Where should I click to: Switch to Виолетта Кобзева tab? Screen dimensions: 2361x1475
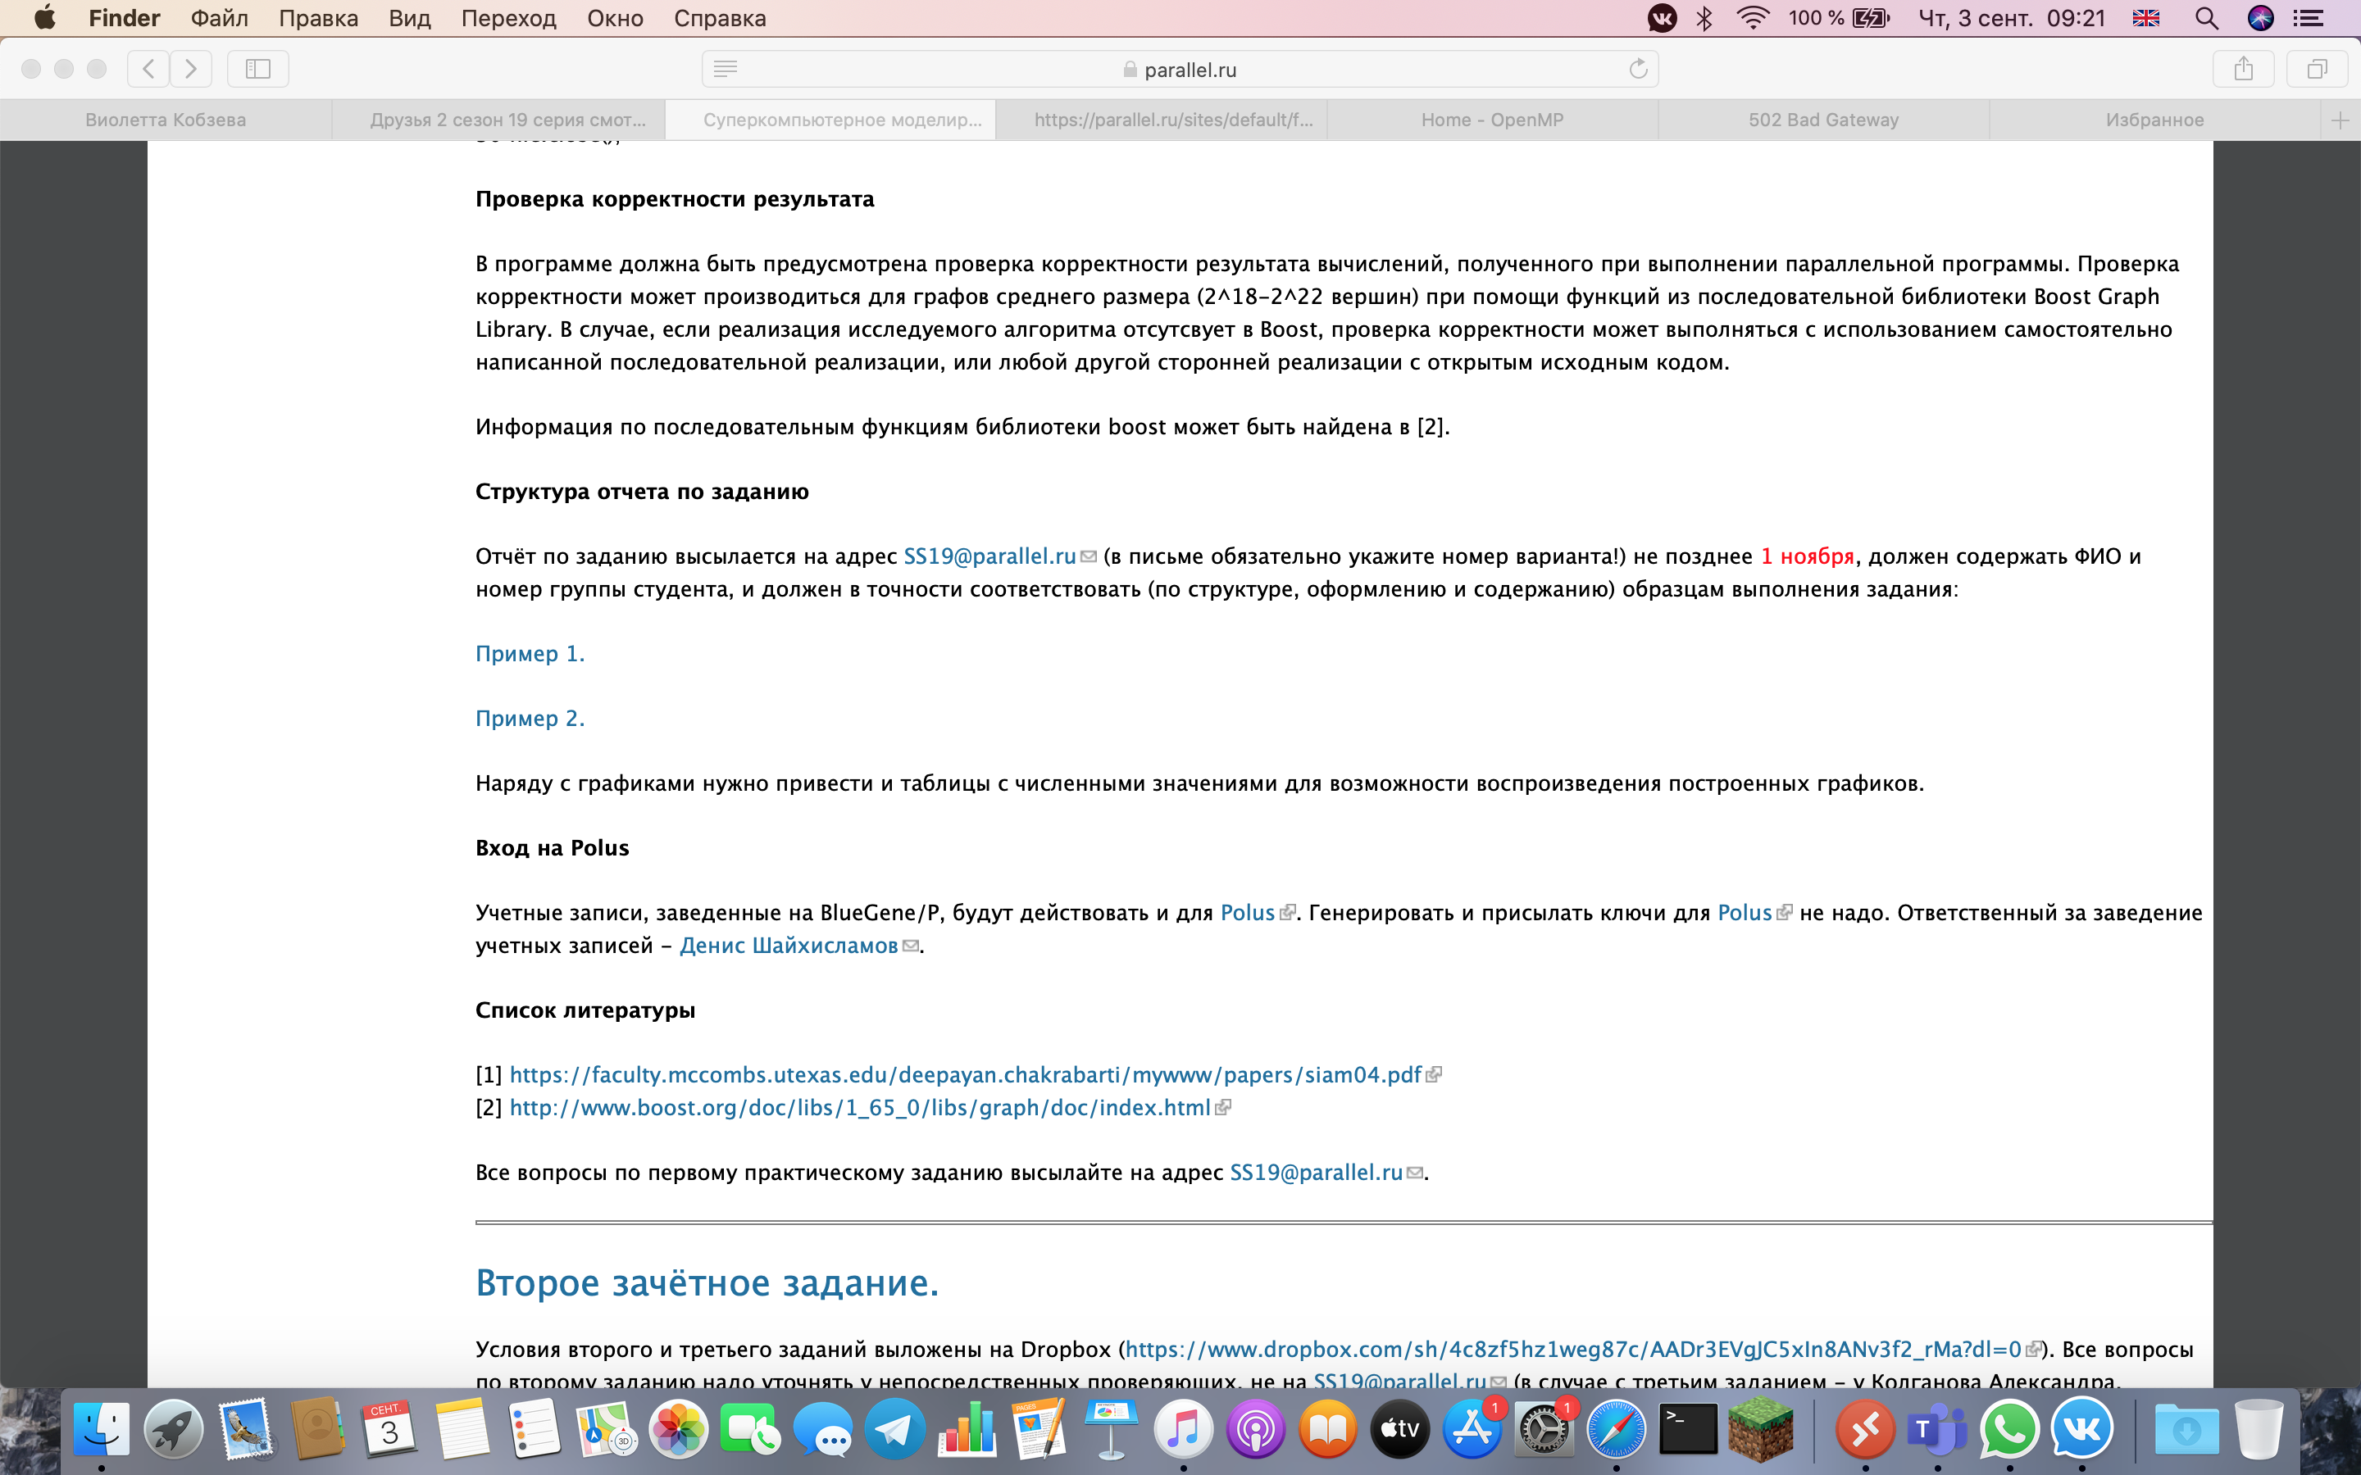166,120
